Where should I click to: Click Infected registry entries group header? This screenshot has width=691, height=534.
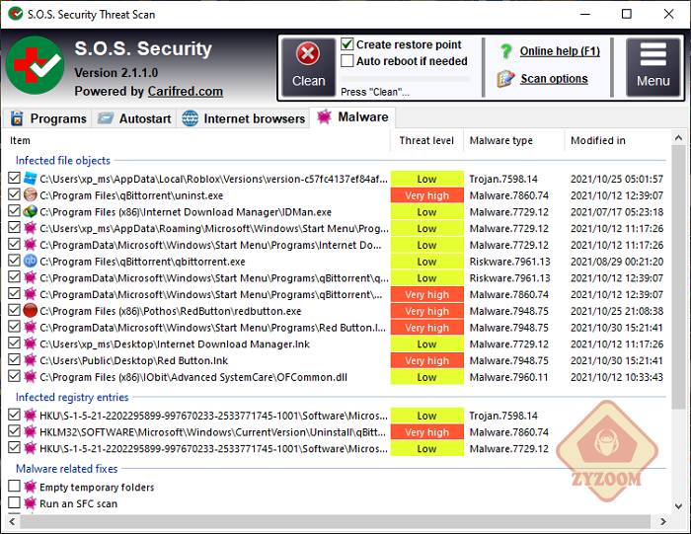[x=72, y=397]
